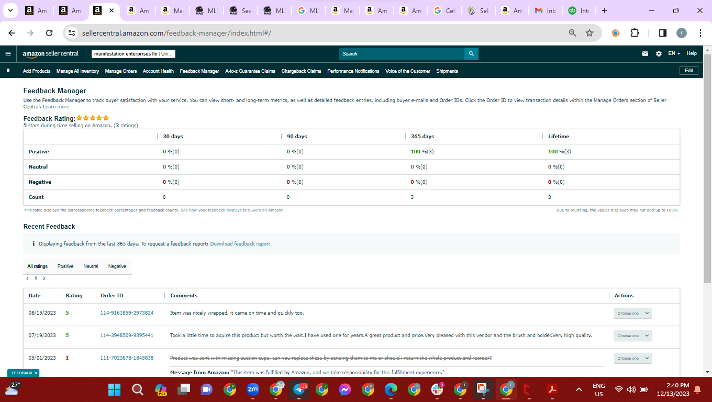The width and height of the screenshot is (712, 402).
Task: Select the All ratings tab
Action: coord(38,266)
